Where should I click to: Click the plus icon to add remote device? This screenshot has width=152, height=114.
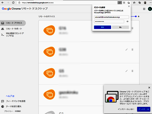tap(139, 17)
